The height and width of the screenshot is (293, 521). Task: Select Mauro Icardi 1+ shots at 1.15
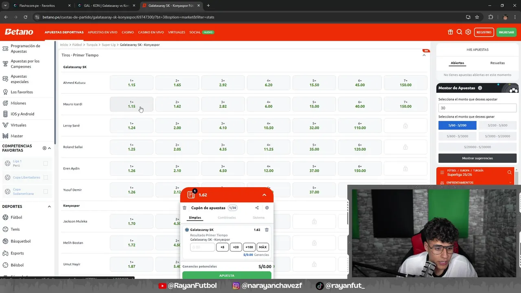(131, 104)
